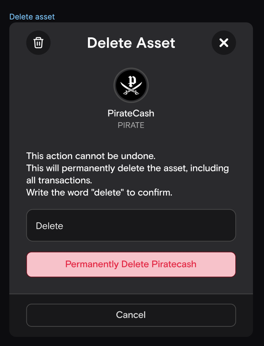
Task: Click the typed "Delete" text in the field
Action: coord(49,226)
